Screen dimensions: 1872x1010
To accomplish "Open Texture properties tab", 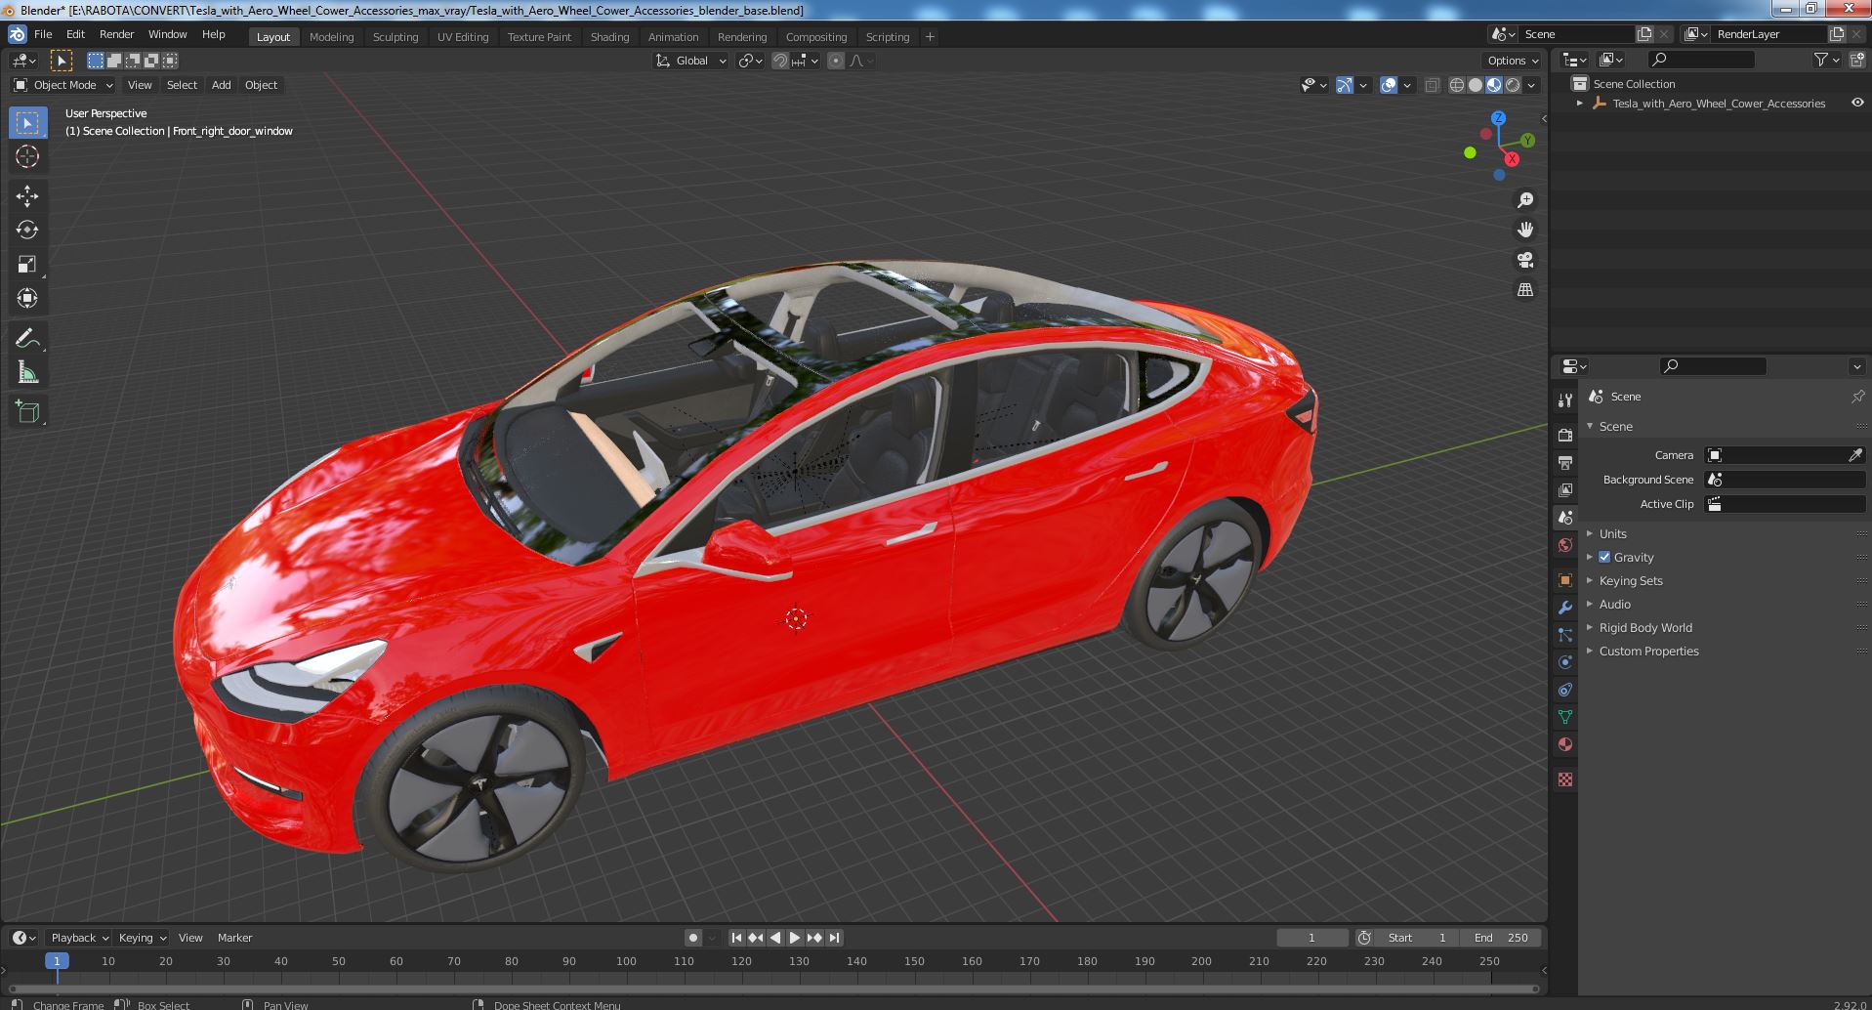I will [1565, 779].
